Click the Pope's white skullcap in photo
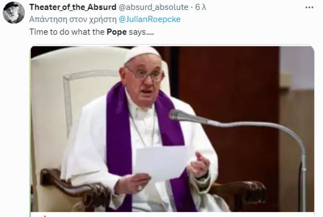The width and height of the screenshot is (323, 217). 142,53
